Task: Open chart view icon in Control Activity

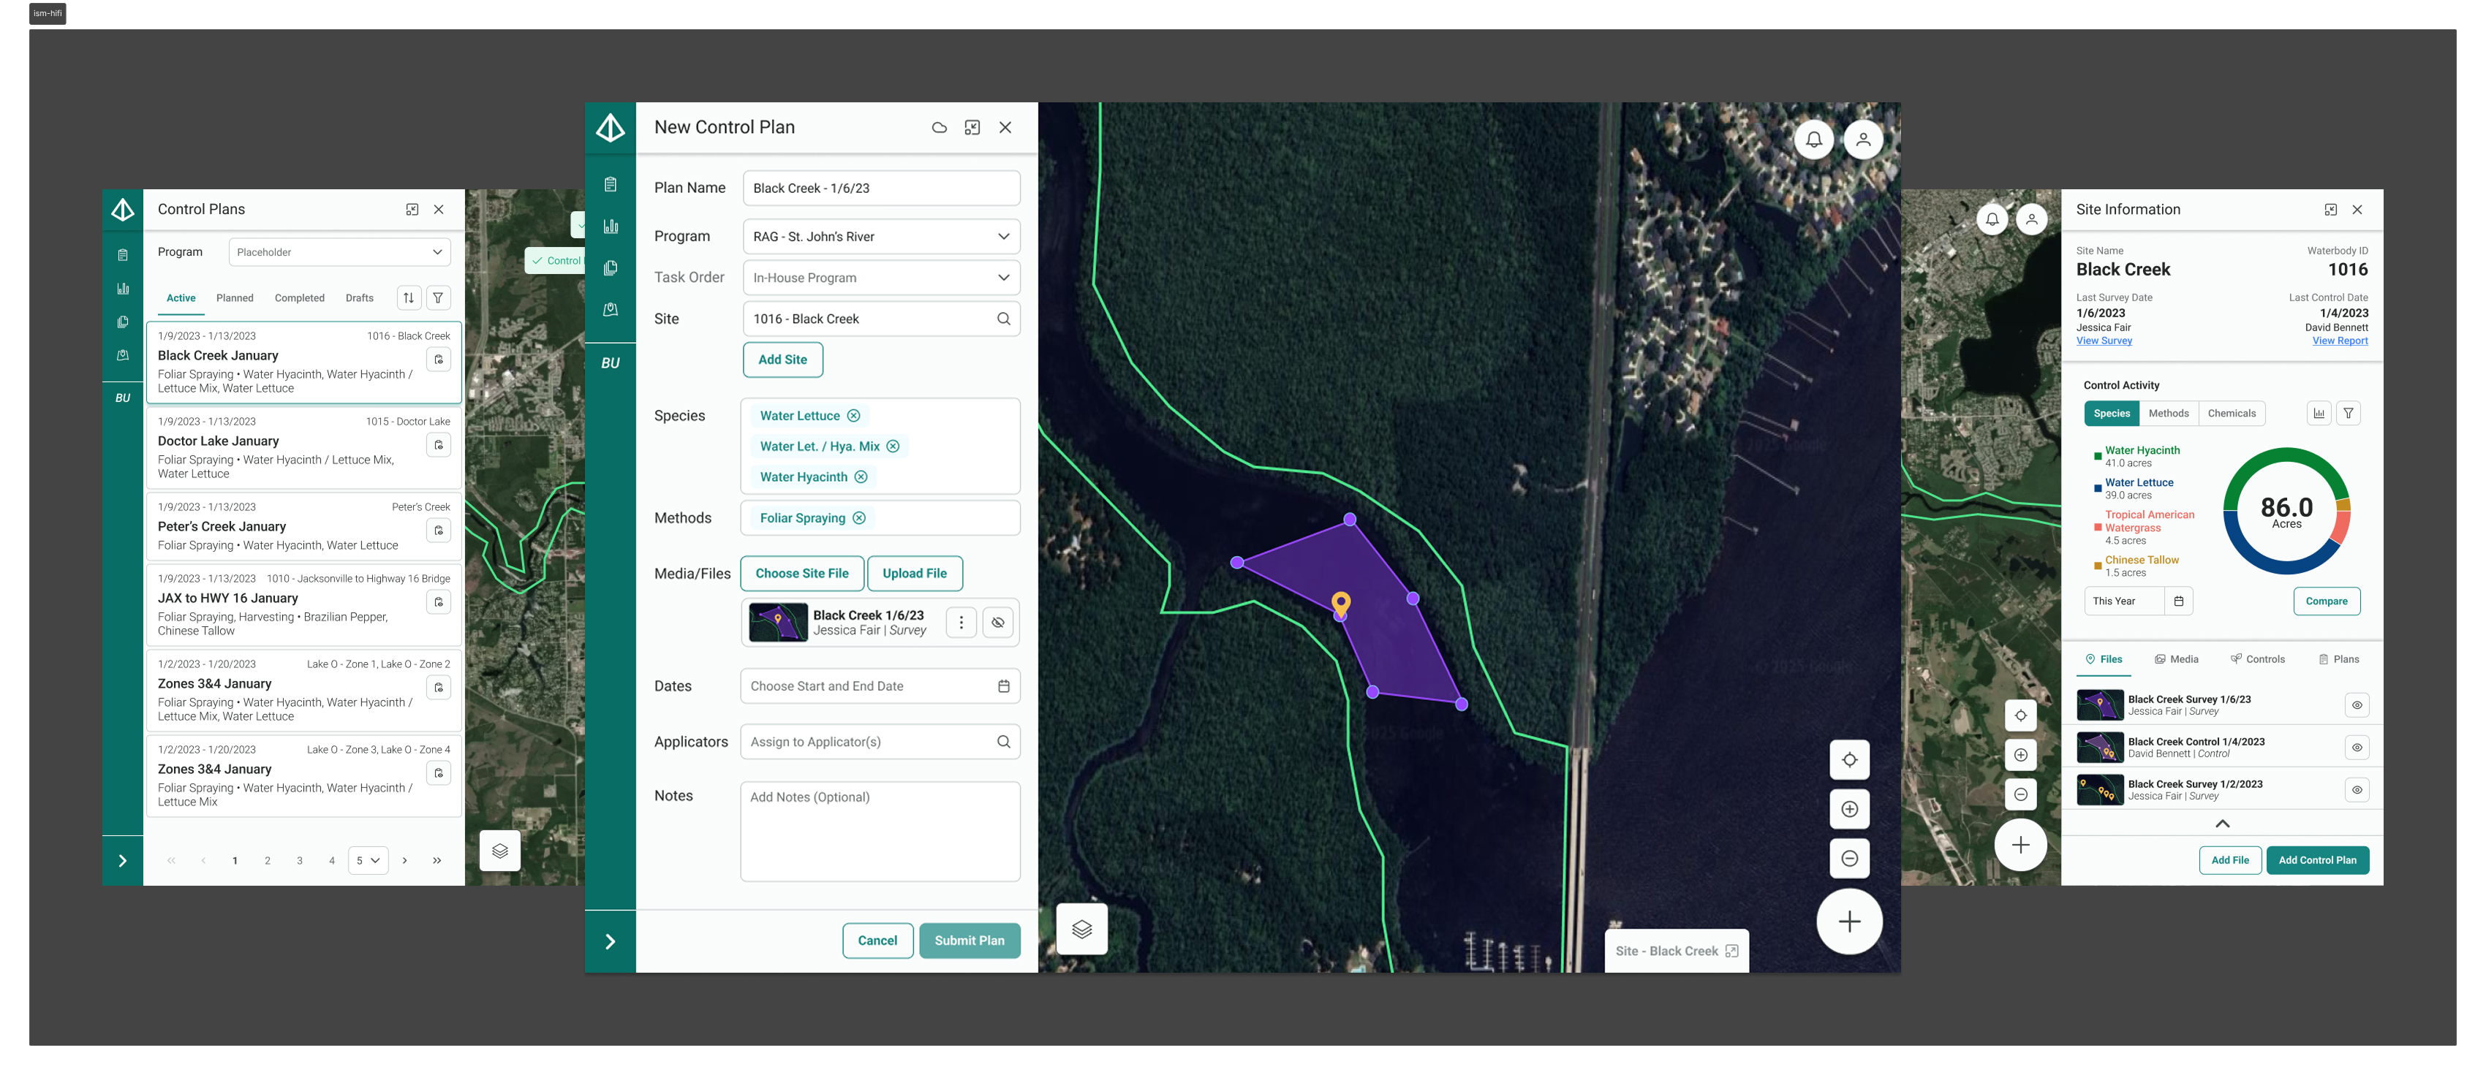Action: [2318, 414]
